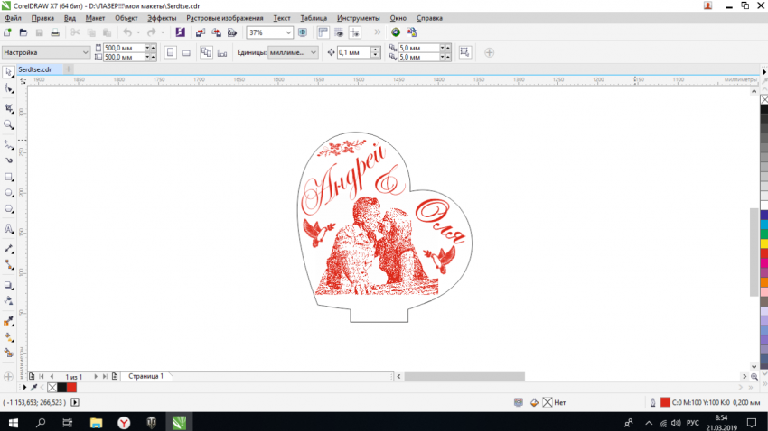The height and width of the screenshot is (431, 768).
Task: Toggle portrait page orientation
Action: click(170, 53)
